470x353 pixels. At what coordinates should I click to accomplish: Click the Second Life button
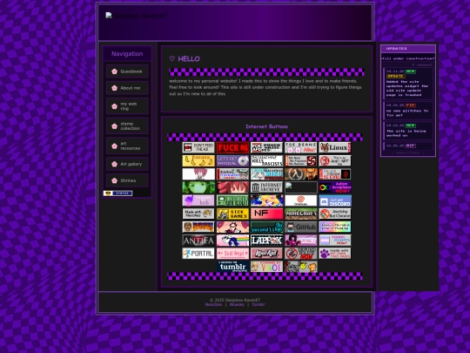[x=266, y=227]
